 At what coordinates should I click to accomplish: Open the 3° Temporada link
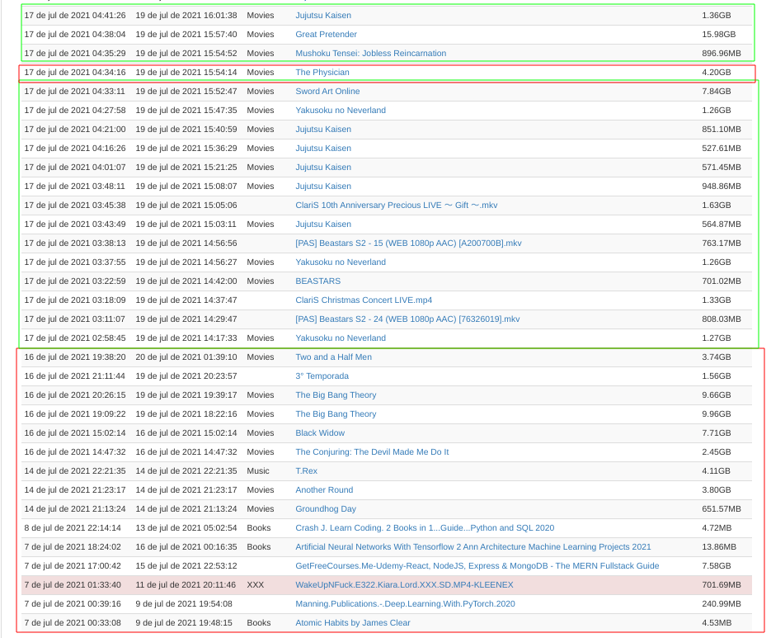(322, 376)
